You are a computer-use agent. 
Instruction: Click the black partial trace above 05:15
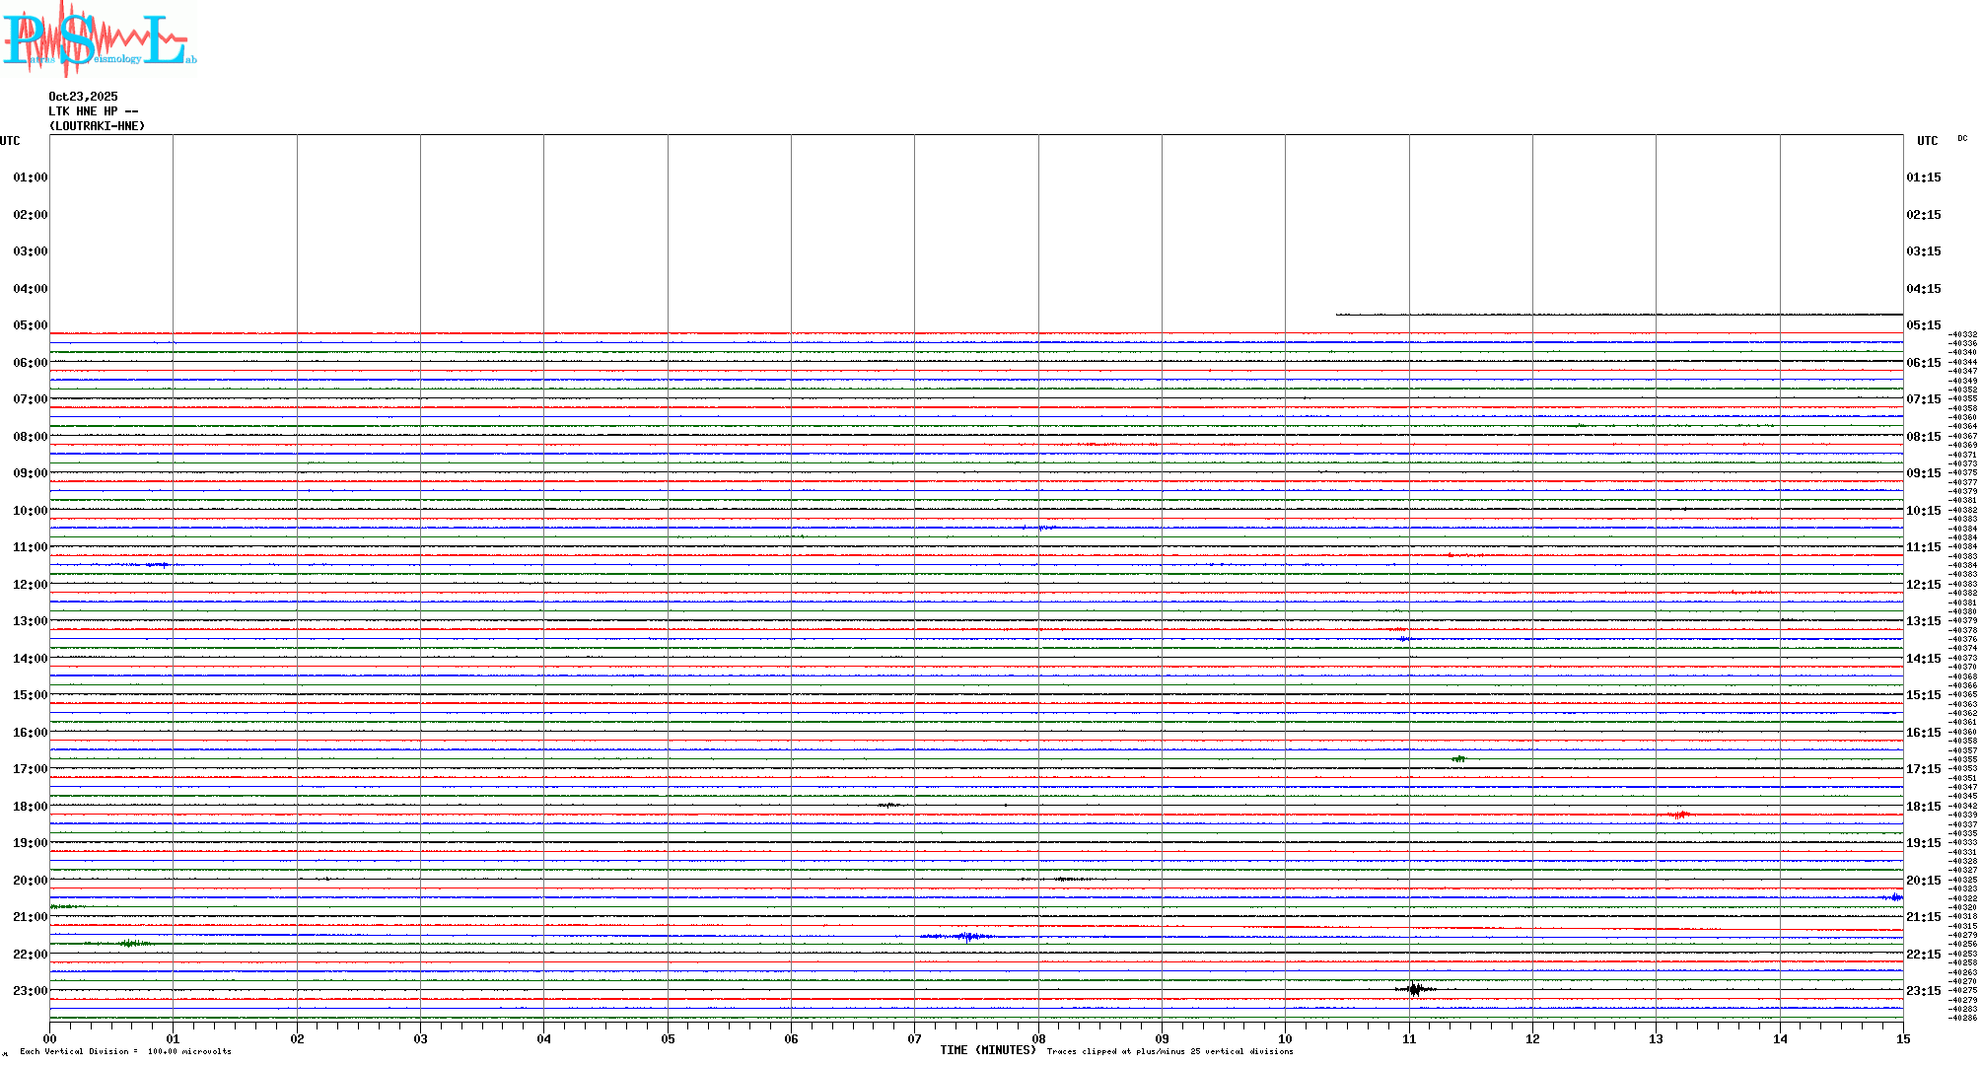tap(1617, 315)
